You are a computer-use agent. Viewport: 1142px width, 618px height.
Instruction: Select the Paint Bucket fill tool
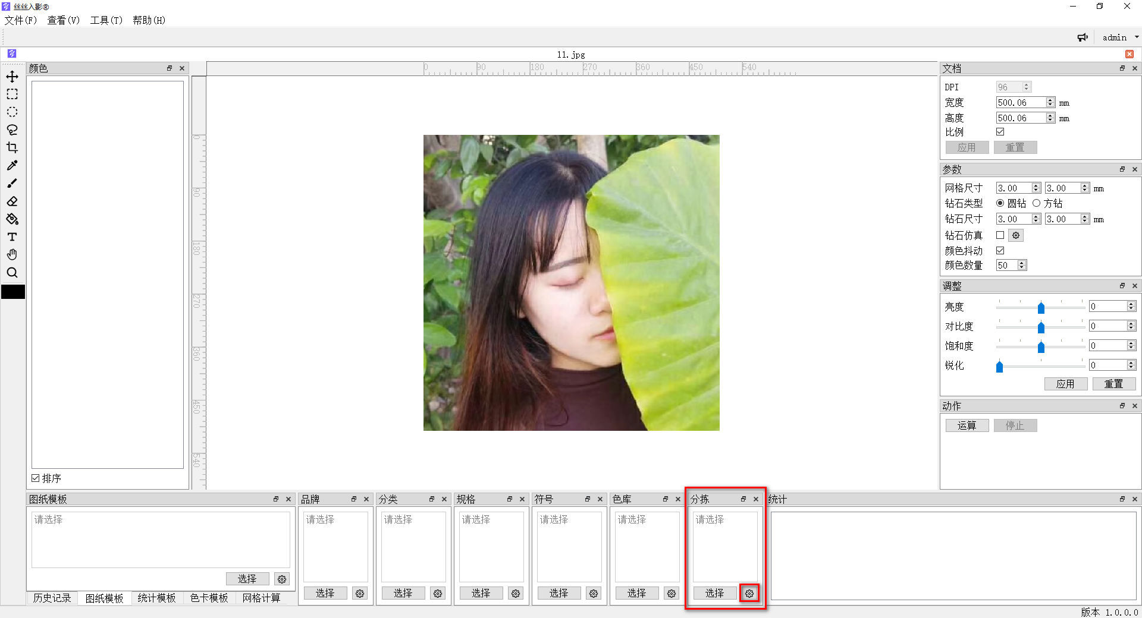pos(12,219)
